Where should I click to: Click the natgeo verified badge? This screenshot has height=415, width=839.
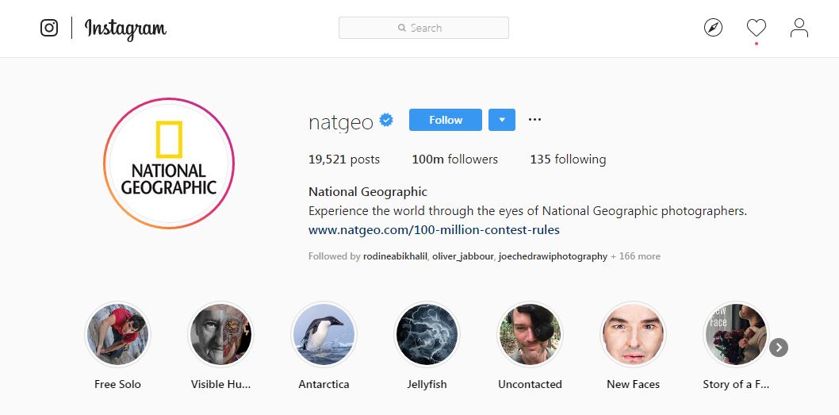386,120
